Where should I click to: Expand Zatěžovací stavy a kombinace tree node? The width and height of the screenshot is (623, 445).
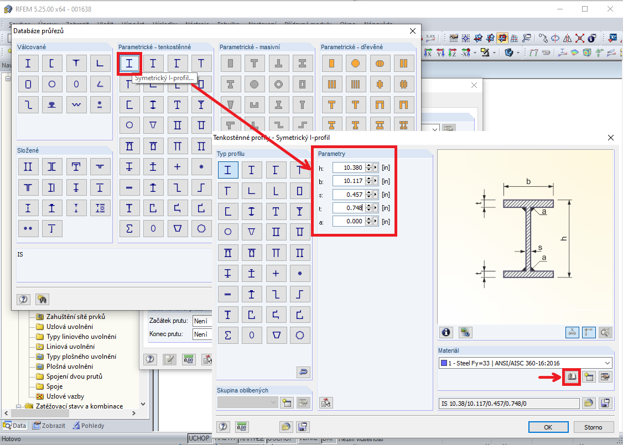(x=19, y=406)
